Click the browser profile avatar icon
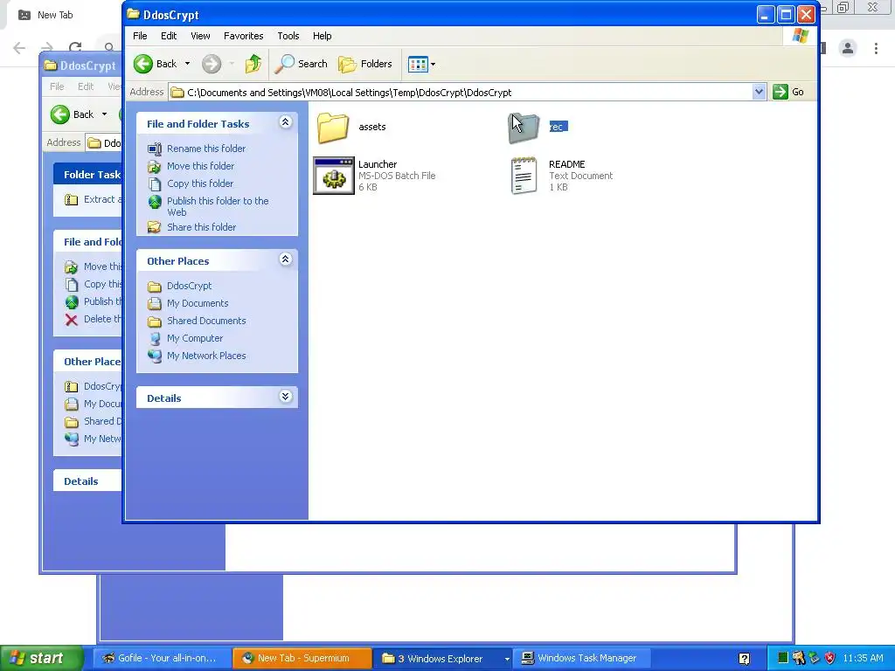This screenshot has width=895, height=671. [x=848, y=49]
